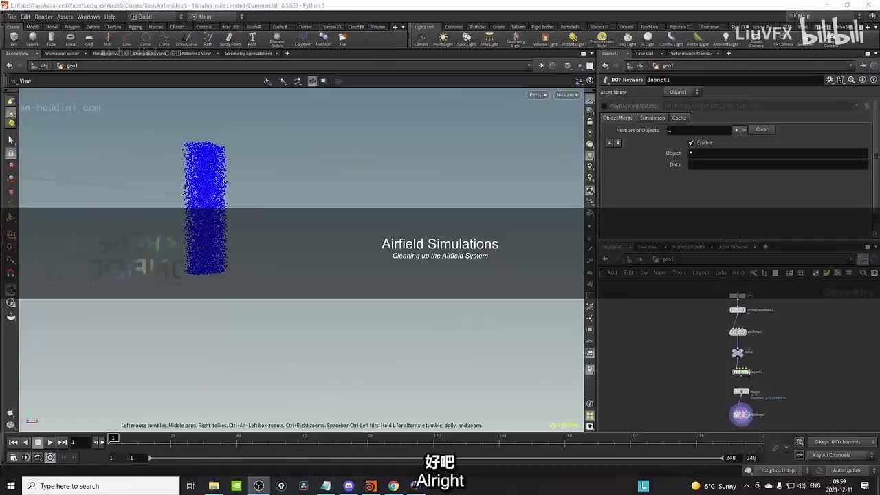Click the Object parameter input field
This screenshot has height=495, width=880.
click(778, 153)
